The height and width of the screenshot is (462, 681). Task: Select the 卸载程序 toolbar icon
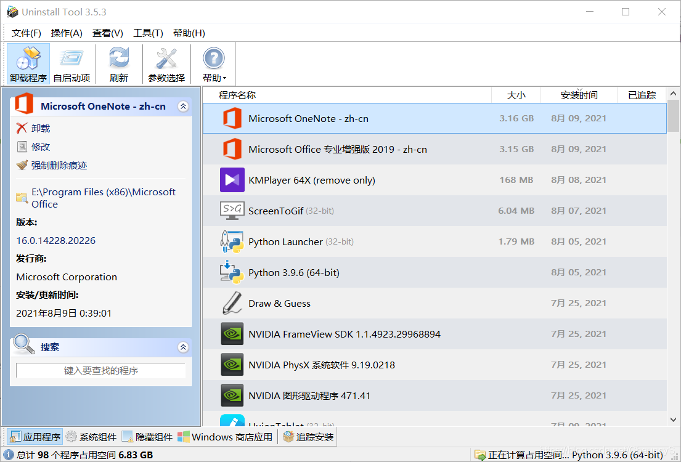click(x=28, y=63)
